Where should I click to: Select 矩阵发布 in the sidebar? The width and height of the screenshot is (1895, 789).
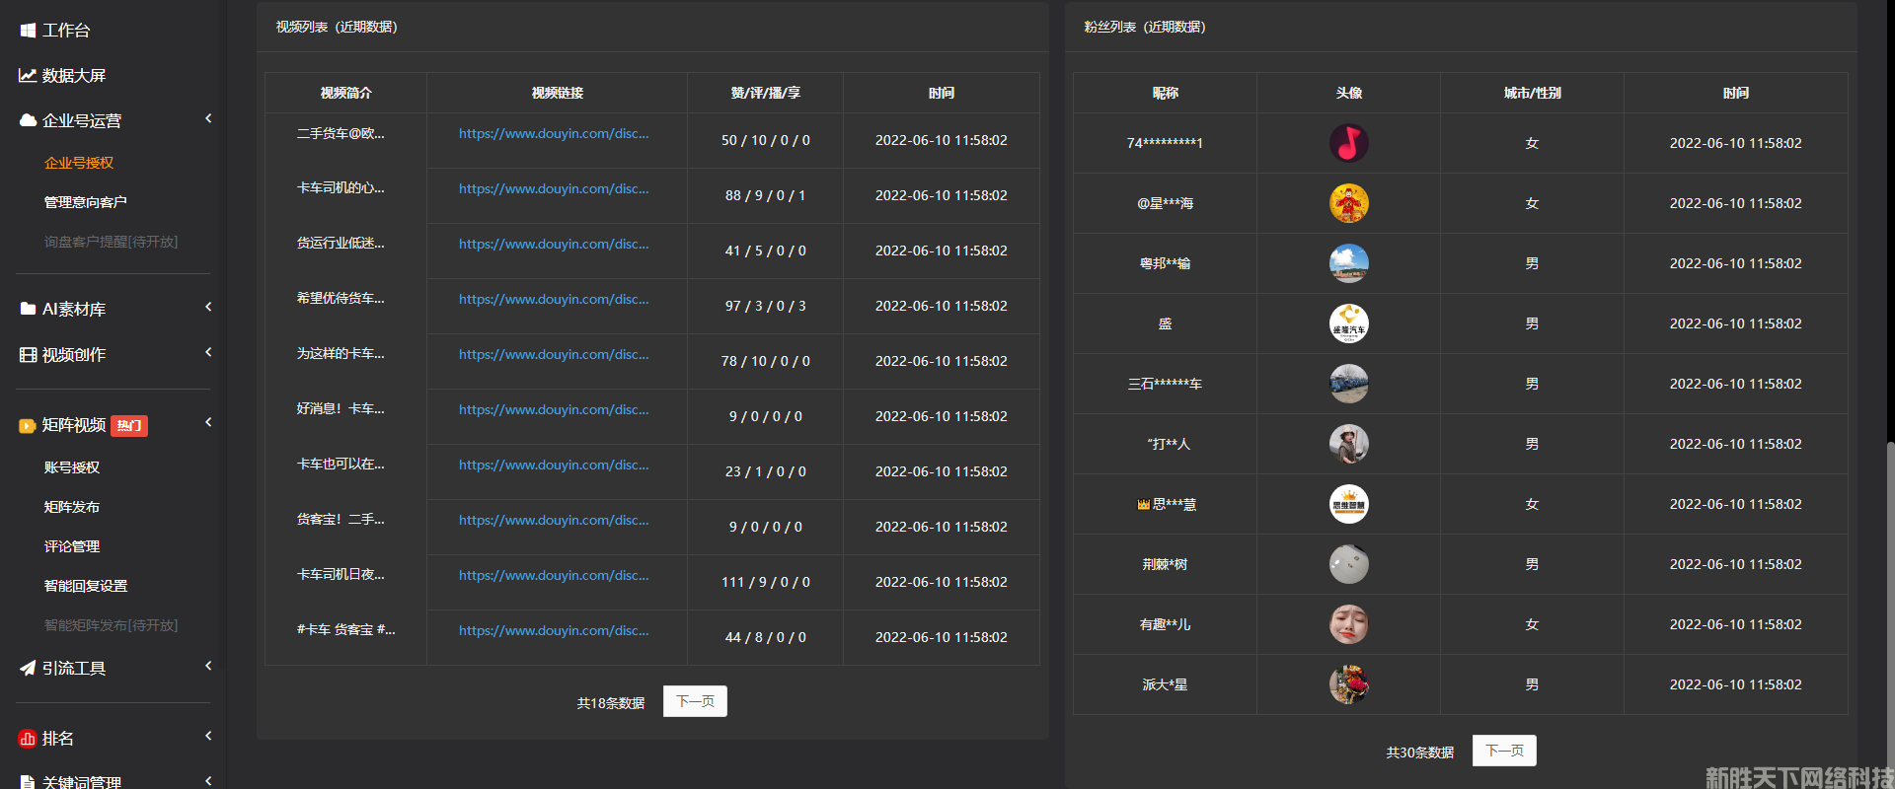click(x=72, y=507)
